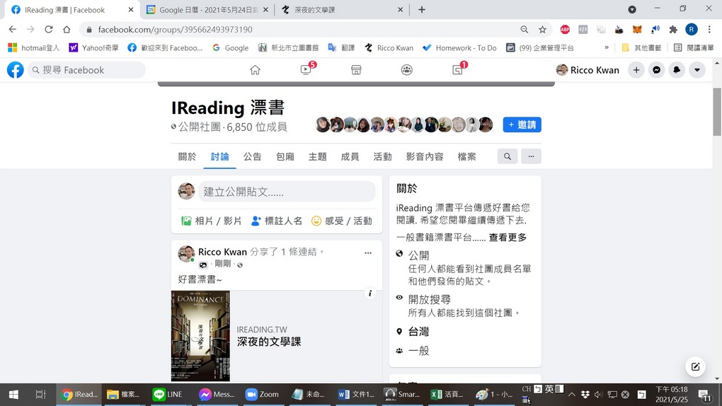
Task: Switch to the 公告 tab
Action: coord(252,156)
